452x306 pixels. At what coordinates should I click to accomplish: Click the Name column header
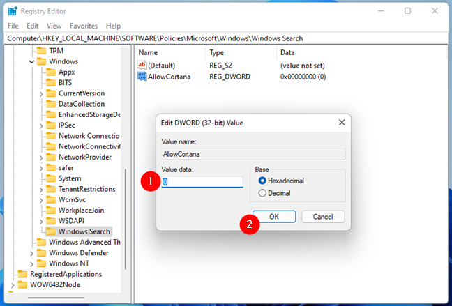pos(170,52)
